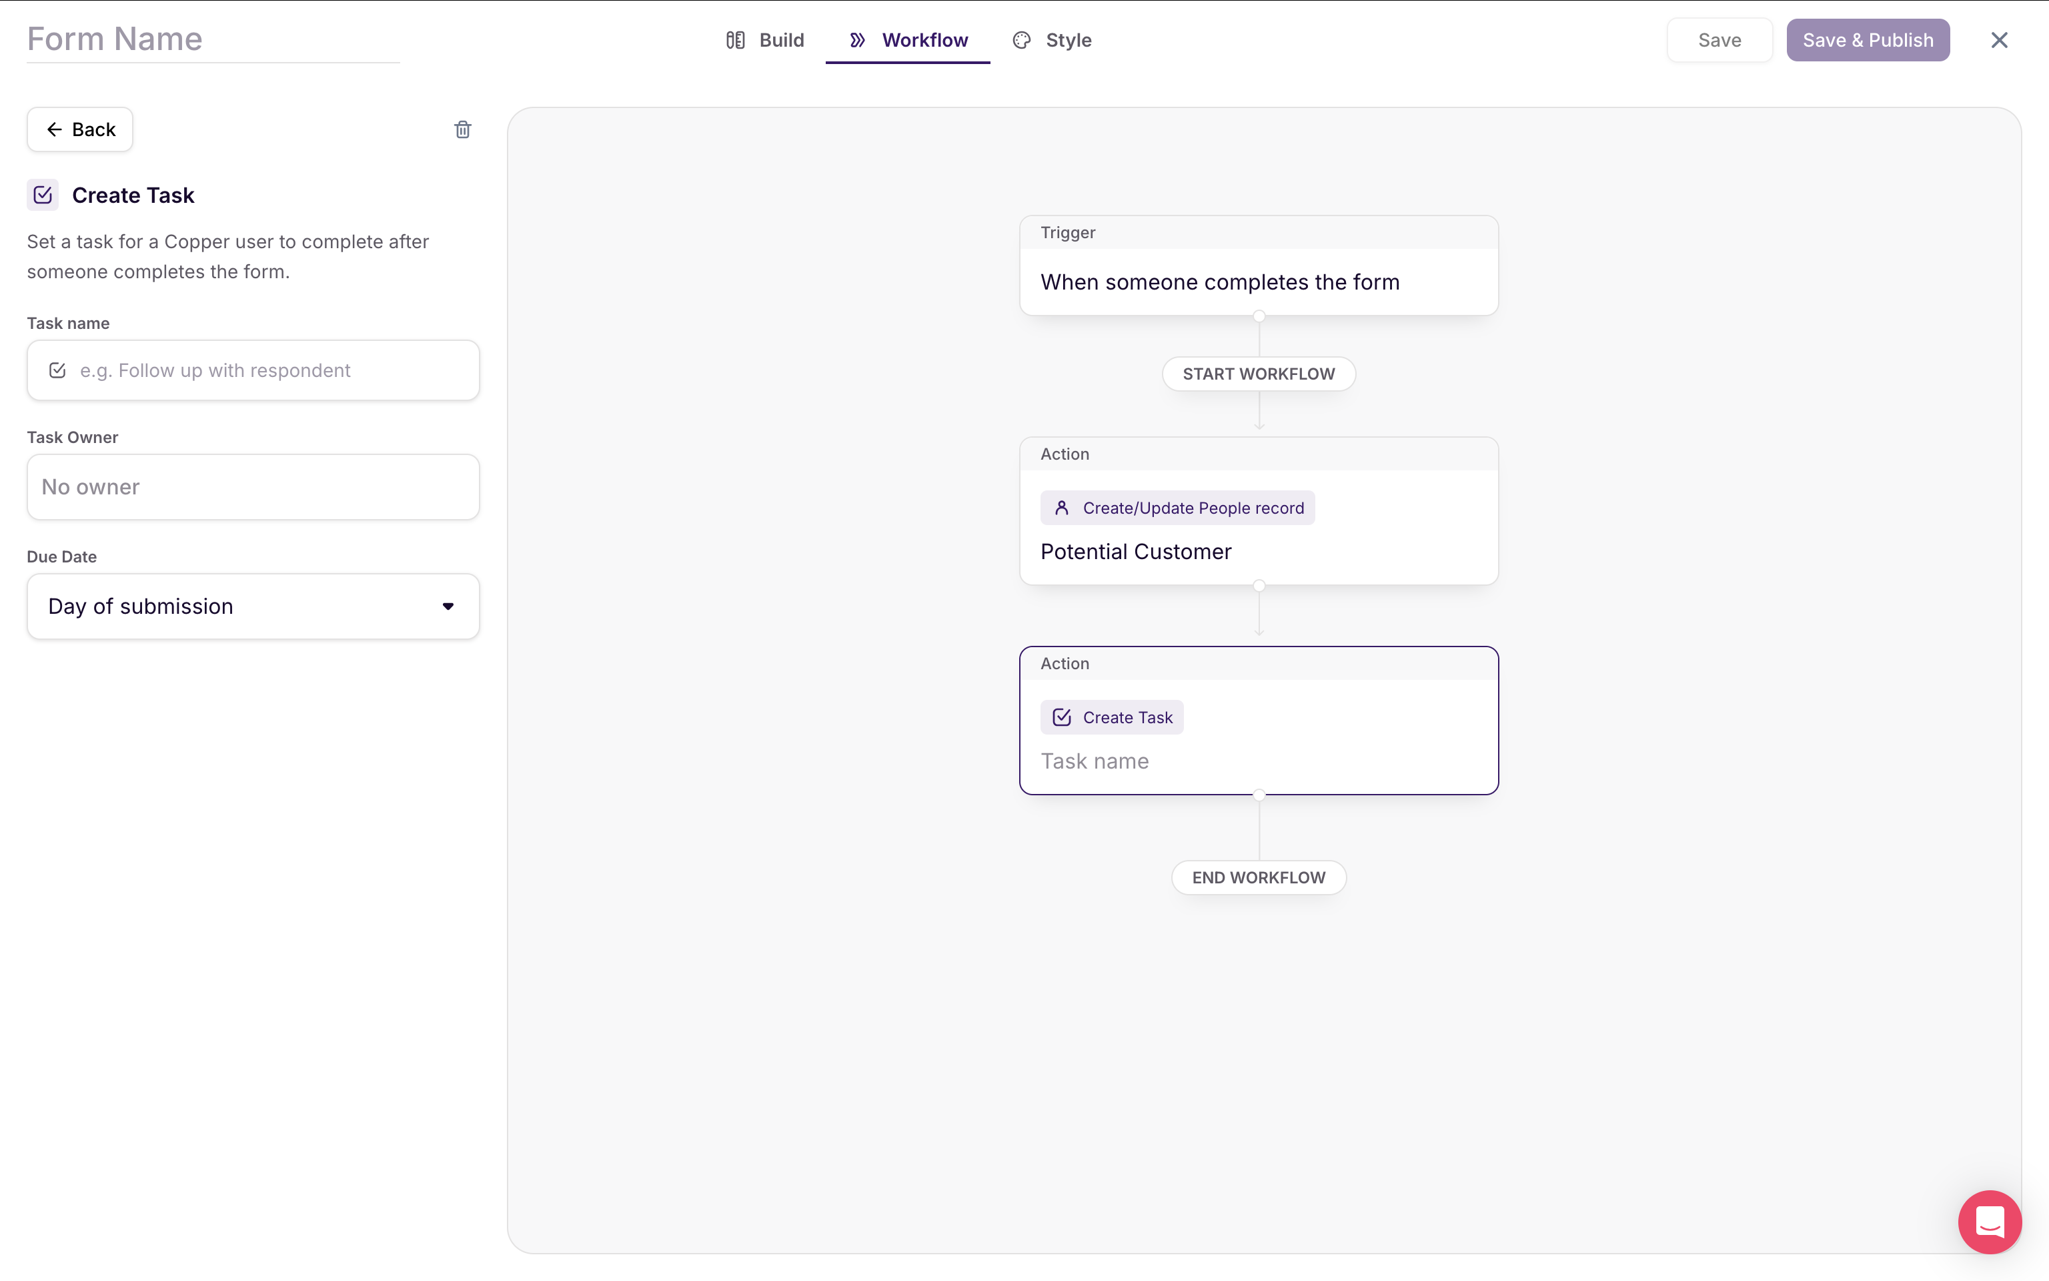2049x1281 pixels.
Task: Edit the Form Name title field
Action: pyautogui.click(x=213, y=40)
